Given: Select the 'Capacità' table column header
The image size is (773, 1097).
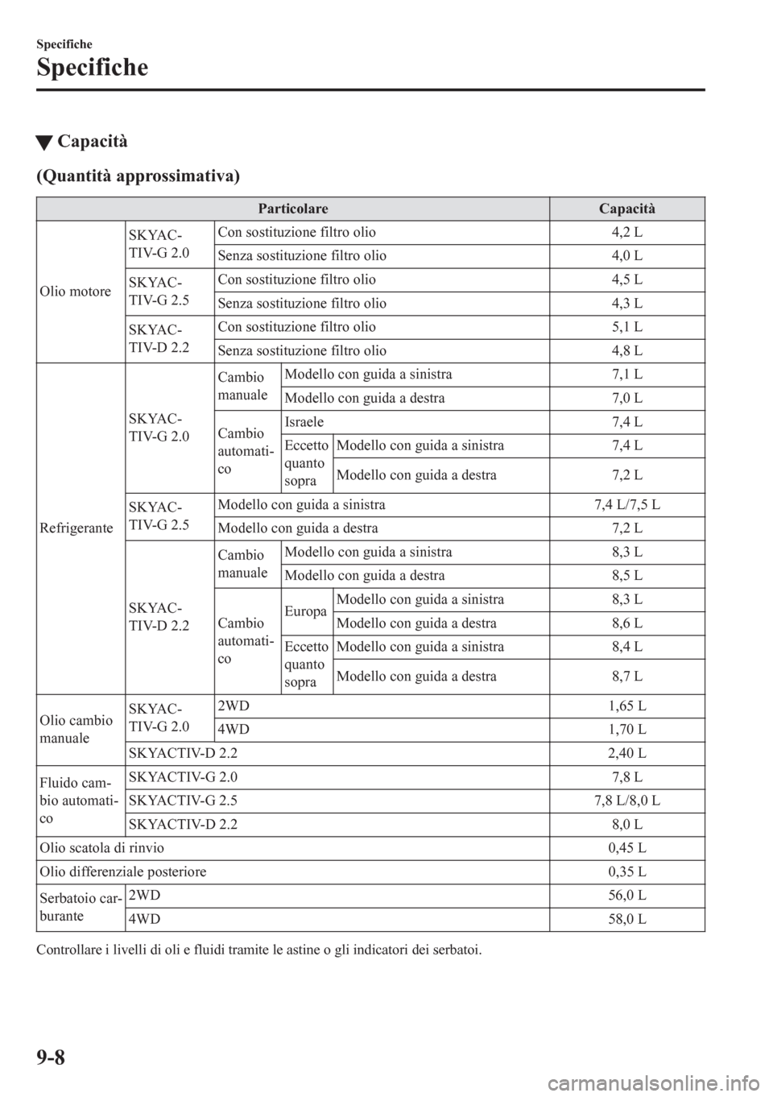Looking at the screenshot, I should pos(626,209).
